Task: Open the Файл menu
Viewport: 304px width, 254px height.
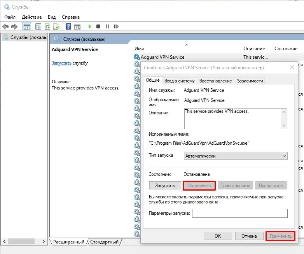Action: [x=10, y=17]
